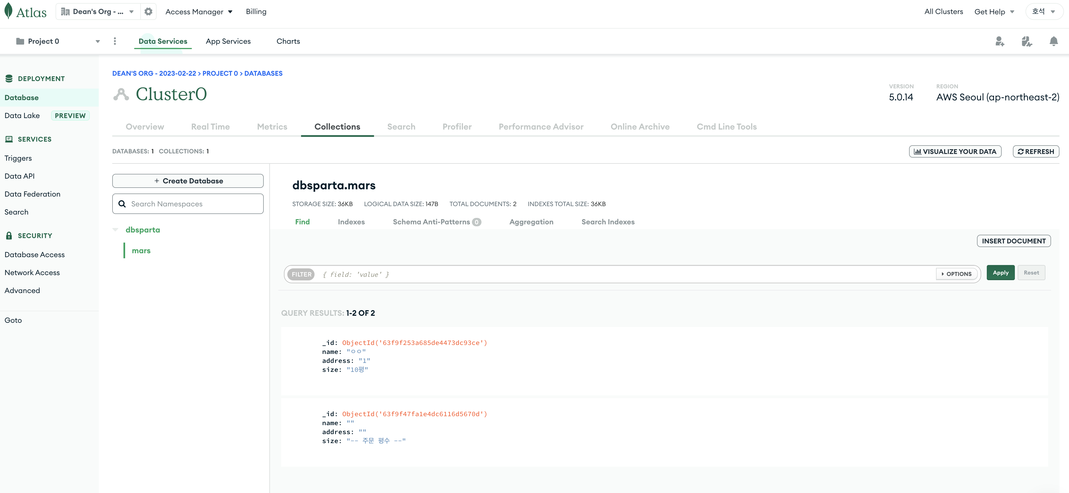Image resolution: width=1069 pixels, height=493 pixels.
Task: Open Database Access in the sidebar
Action: 35,254
